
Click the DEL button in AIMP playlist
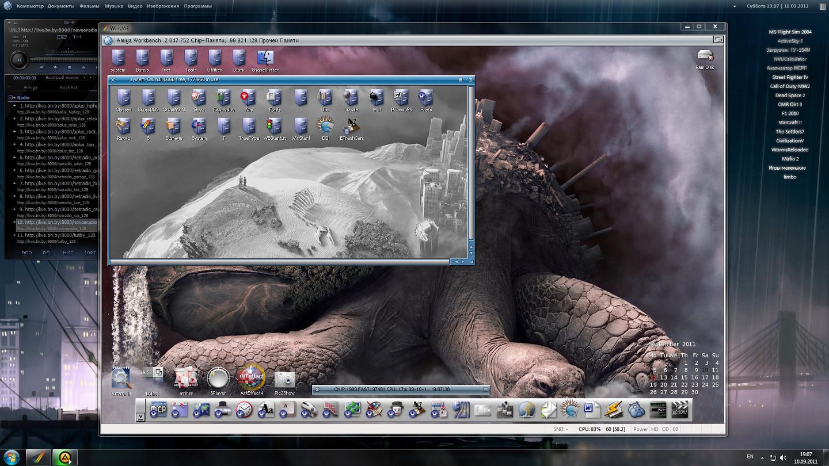click(x=47, y=253)
